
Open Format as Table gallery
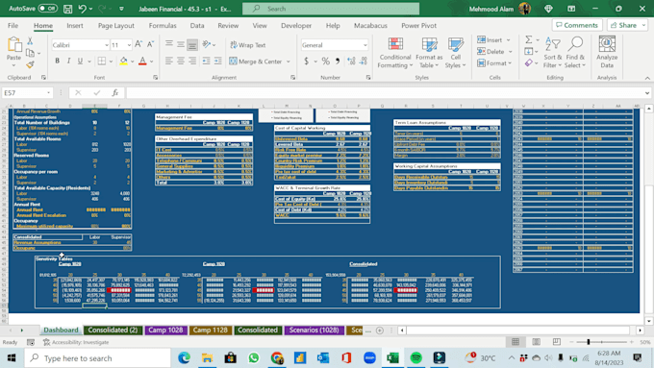(429, 53)
